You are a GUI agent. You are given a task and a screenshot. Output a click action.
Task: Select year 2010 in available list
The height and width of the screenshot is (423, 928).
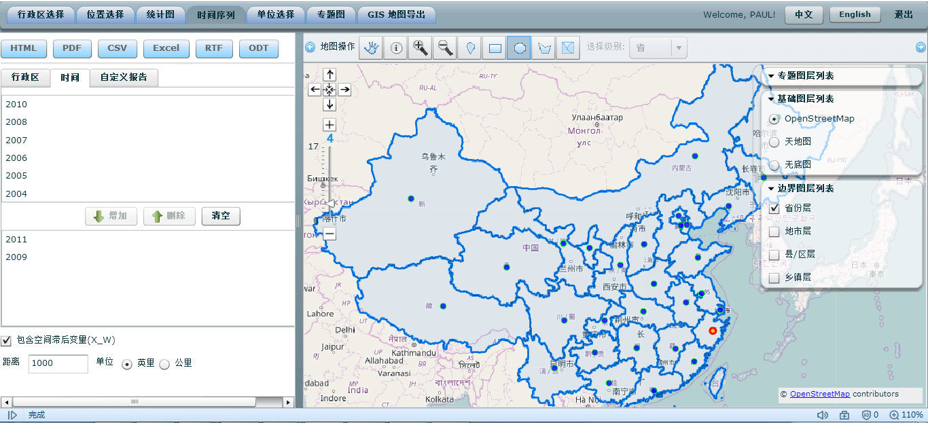148,105
